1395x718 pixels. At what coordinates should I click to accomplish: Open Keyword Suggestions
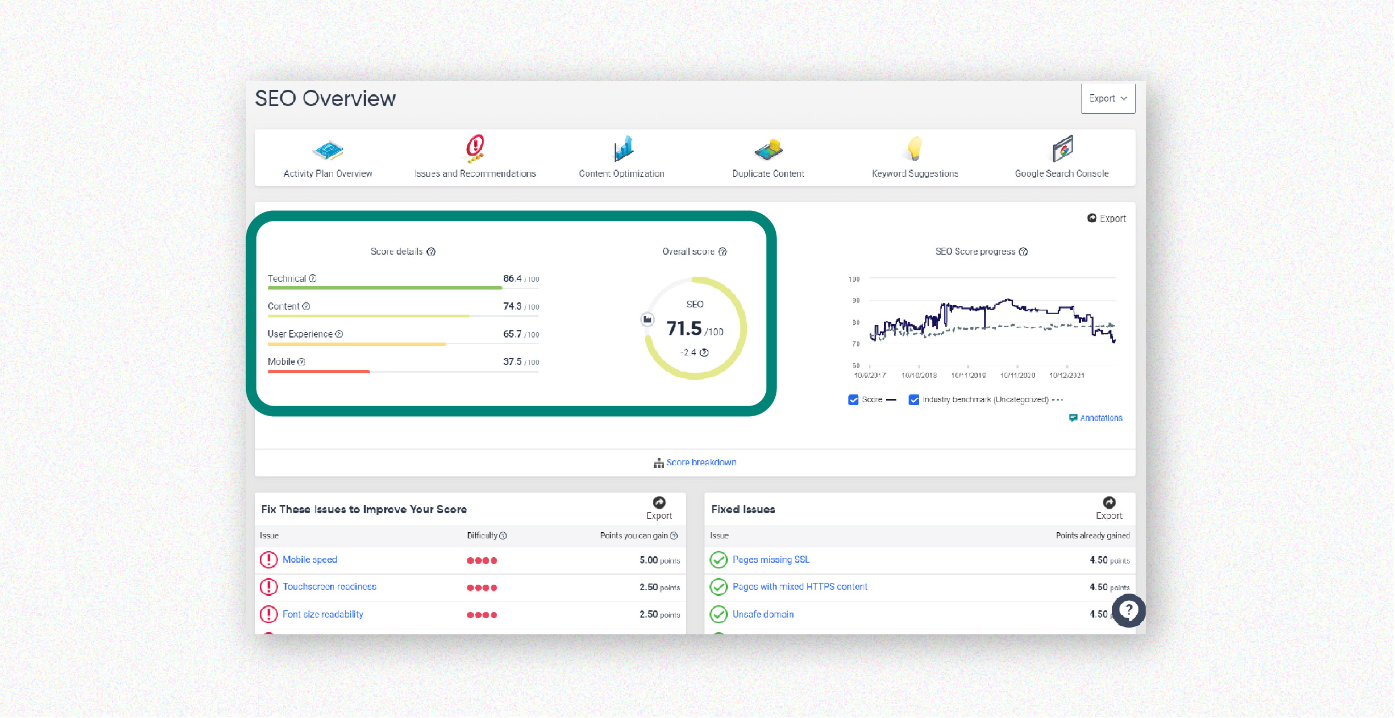click(x=914, y=158)
